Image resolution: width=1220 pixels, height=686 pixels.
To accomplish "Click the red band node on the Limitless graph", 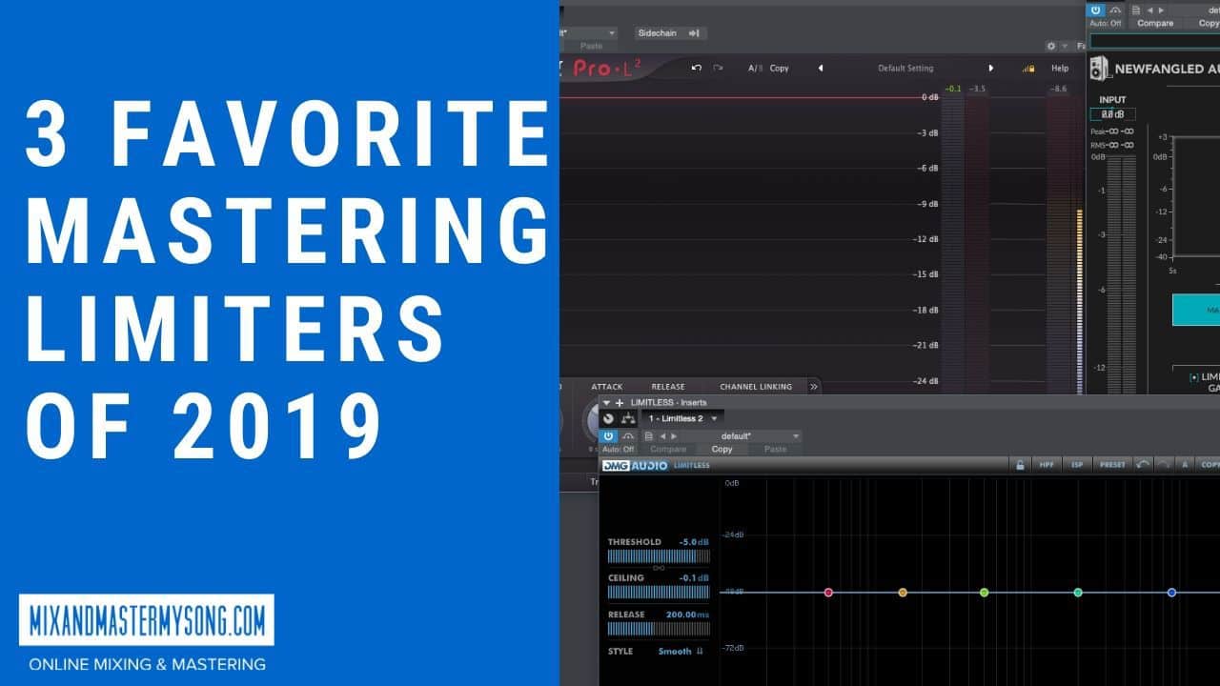I will 828,592.
